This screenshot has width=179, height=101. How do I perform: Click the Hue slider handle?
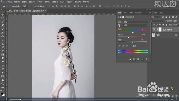pos(133,32)
